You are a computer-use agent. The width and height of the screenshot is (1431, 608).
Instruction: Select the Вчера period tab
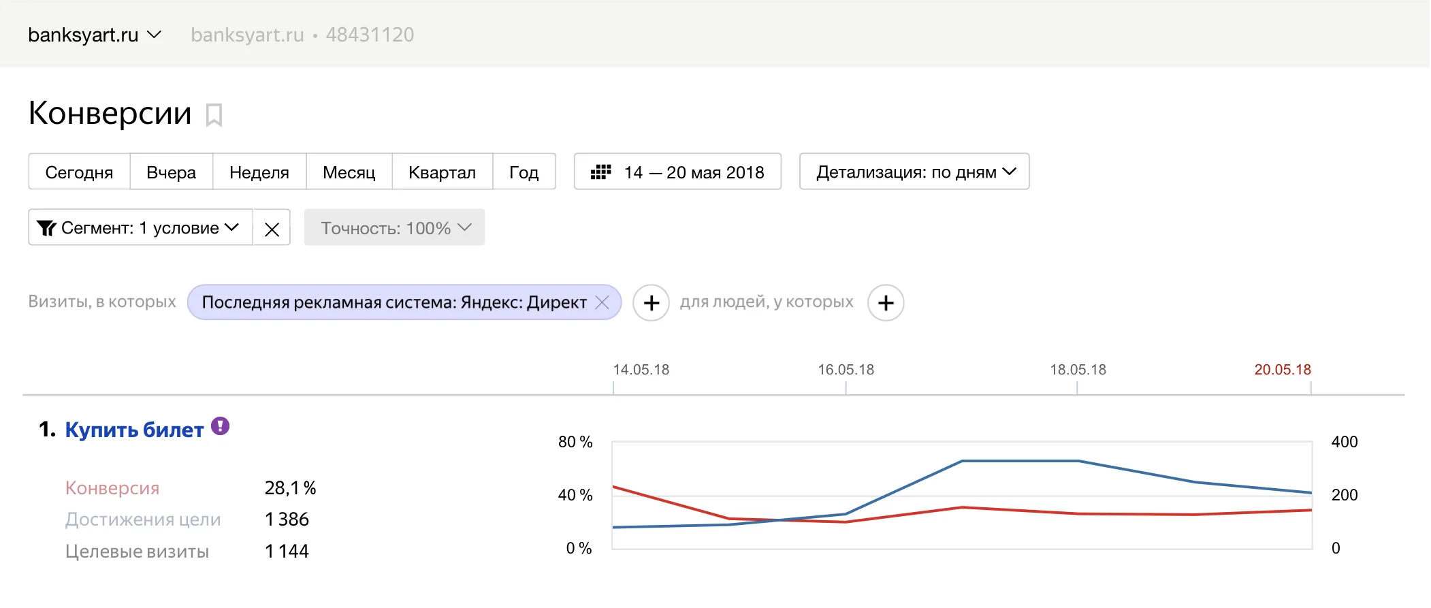172,172
